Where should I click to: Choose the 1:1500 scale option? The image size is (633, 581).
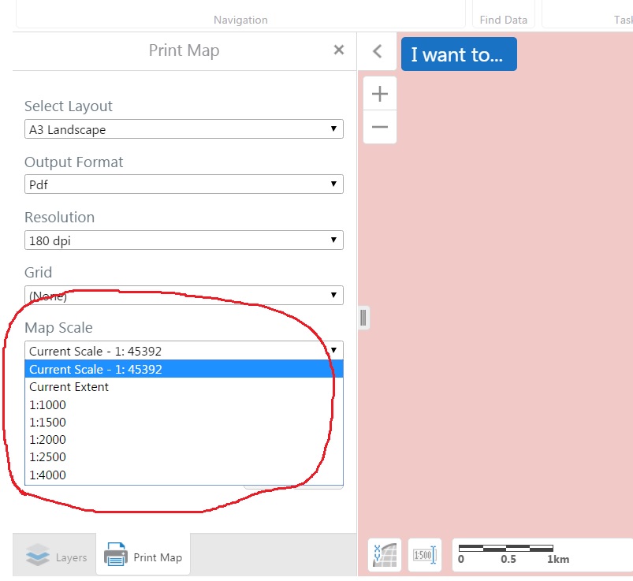click(x=184, y=422)
